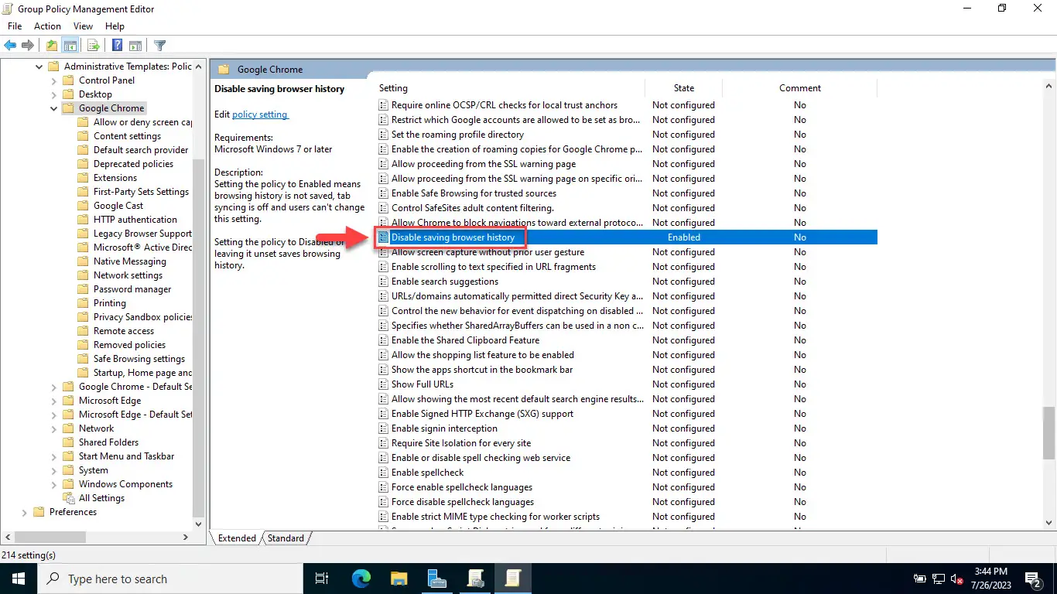This screenshot has height=594, width=1057.
Task: Expand the Network tree node
Action: [53, 428]
